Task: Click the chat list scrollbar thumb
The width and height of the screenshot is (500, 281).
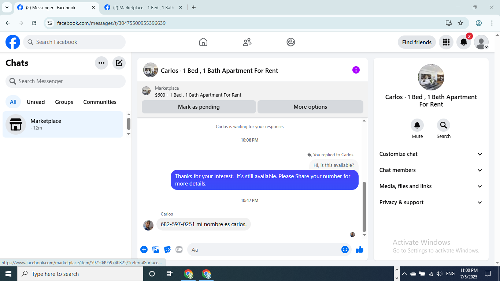Action: pyautogui.click(x=129, y=124)
